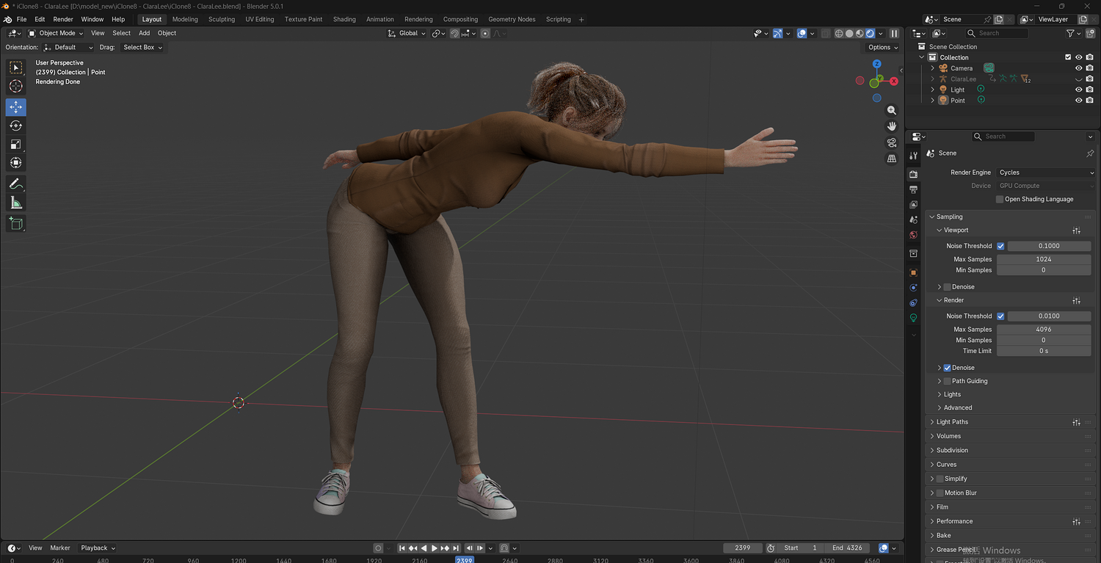Toggle viewport visibility of the Point light
Screen dimensions: 1101x563
click(x=1079, y=101)
